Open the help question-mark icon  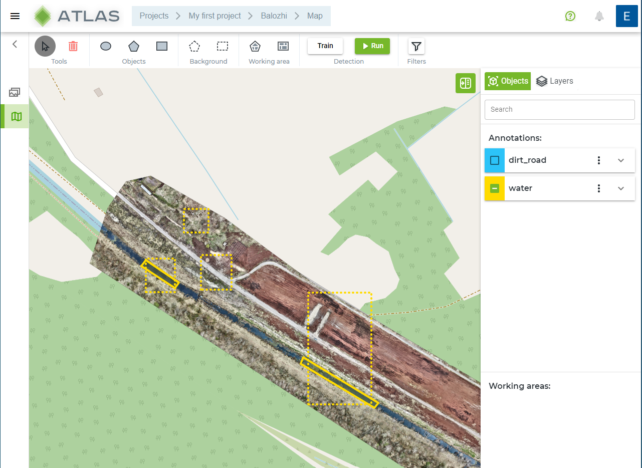570,16
